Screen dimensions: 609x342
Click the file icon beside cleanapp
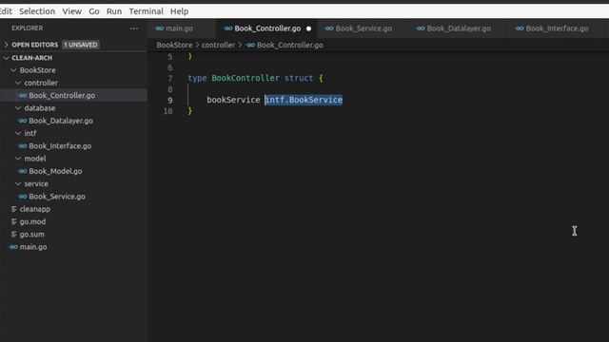tap(14, 209)
